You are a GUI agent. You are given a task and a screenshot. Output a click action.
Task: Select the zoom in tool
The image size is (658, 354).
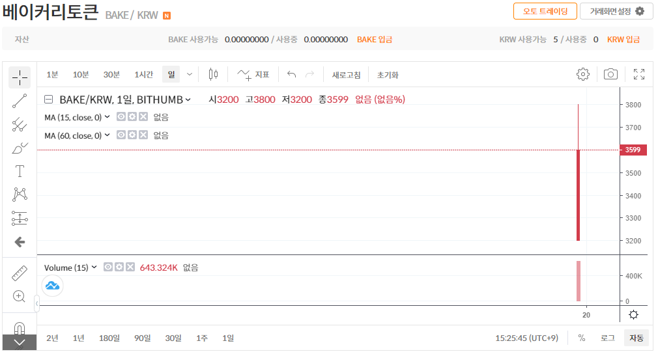[20, 297]
